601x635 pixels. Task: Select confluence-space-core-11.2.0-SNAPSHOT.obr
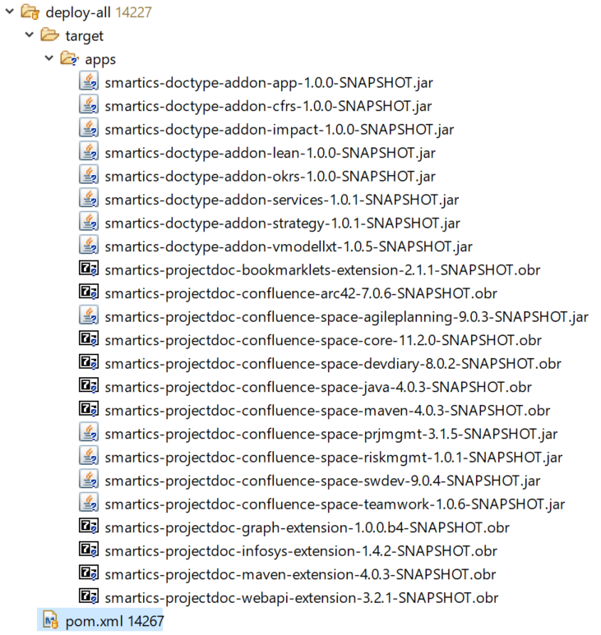pyautogui.click(x=323, y=339)
